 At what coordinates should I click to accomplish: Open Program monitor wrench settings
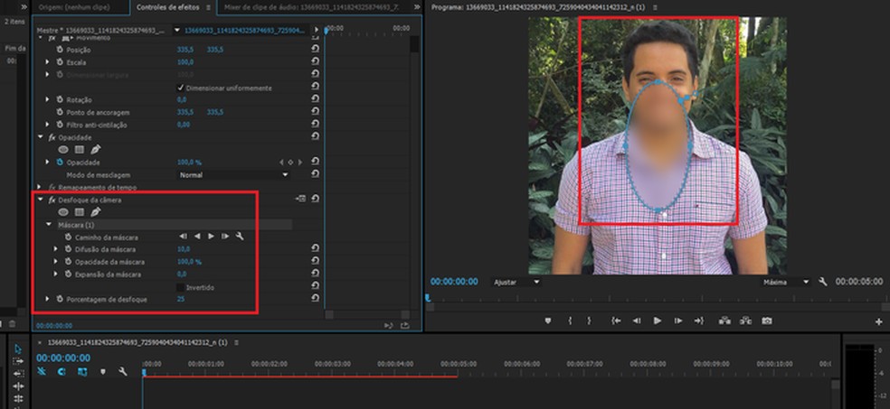tap(822, 282)
